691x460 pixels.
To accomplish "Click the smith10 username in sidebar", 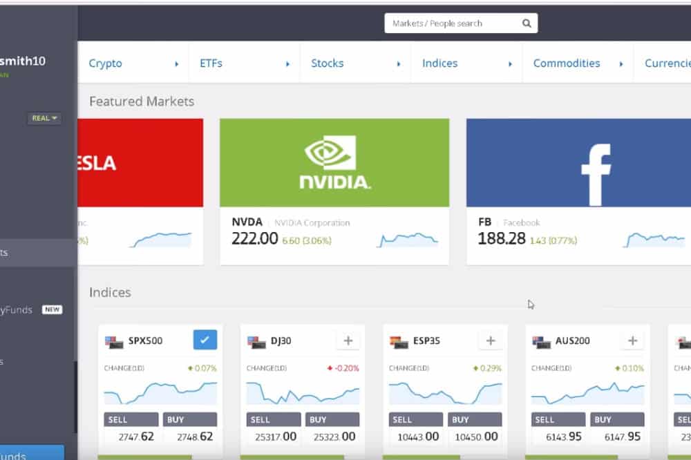I will pyautogui.click(x=23, y=61).
